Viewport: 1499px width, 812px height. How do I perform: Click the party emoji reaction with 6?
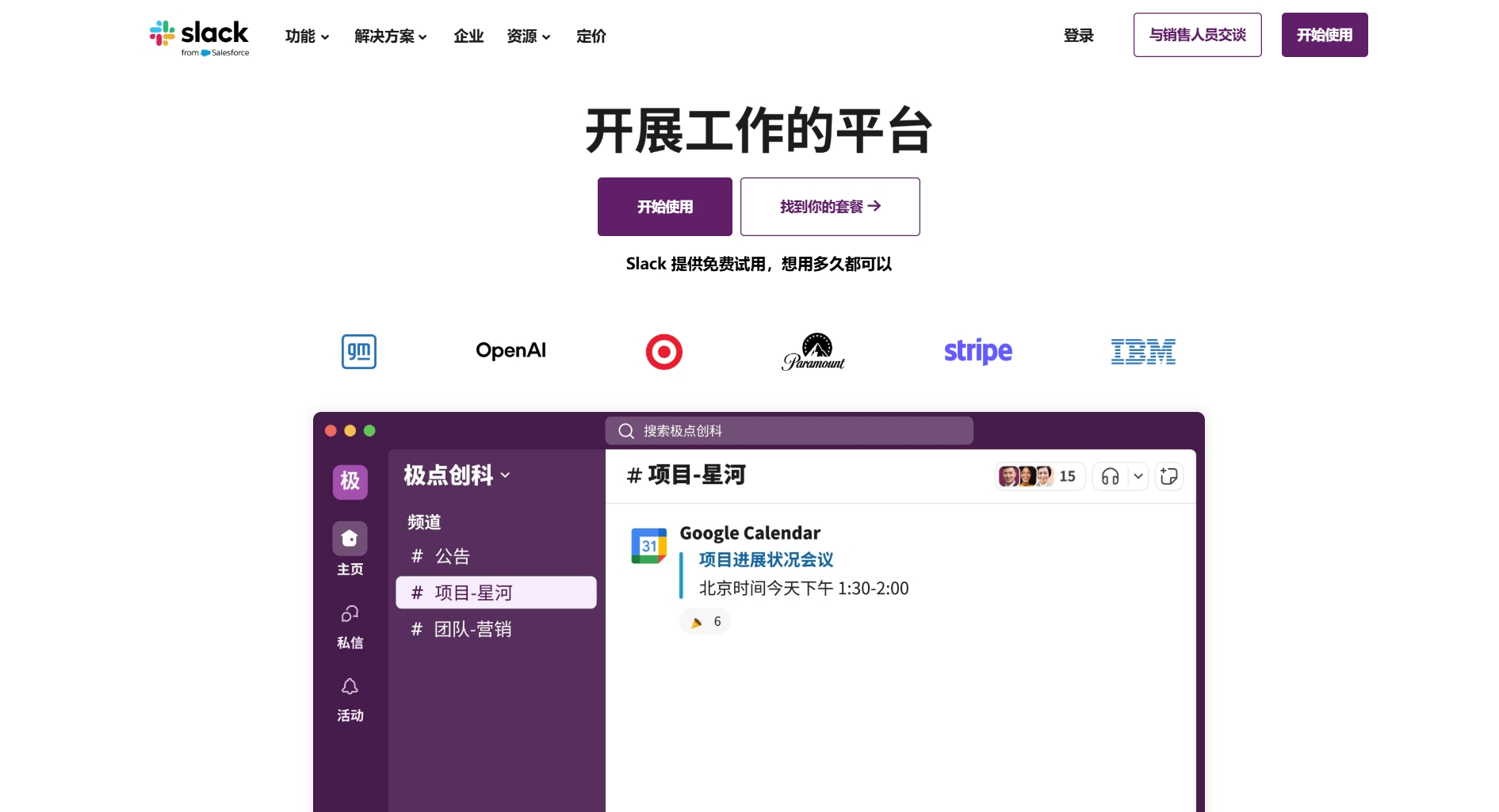(x=706, y=622)
